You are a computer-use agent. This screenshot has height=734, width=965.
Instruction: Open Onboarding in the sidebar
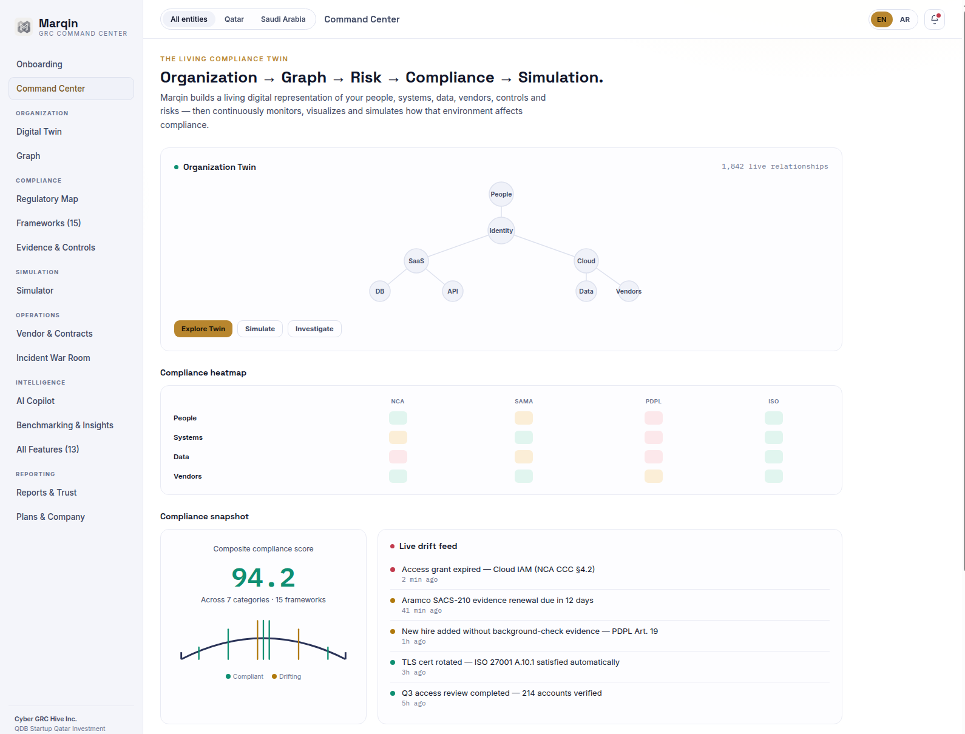click(x=71, y=64)
